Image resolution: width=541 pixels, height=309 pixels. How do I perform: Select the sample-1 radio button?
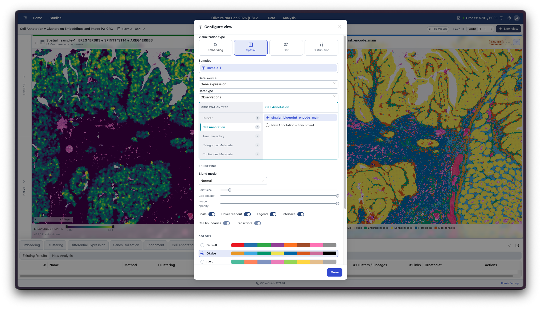(203, 68)
